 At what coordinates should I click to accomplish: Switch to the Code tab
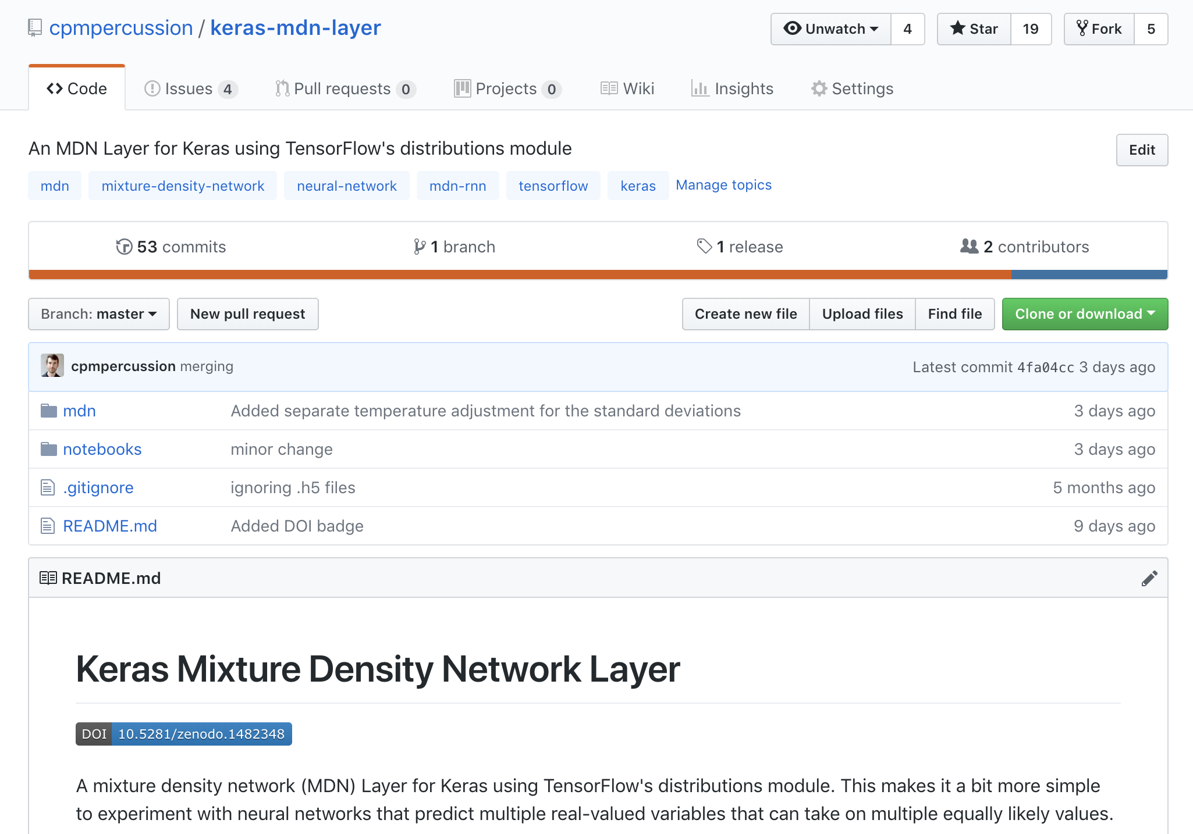[x=77, y=88]
